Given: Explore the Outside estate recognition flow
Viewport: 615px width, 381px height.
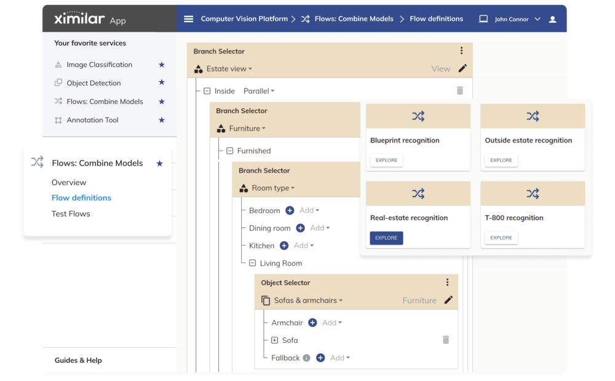Looking at the screenshot, I should click(x=501, y=160).
